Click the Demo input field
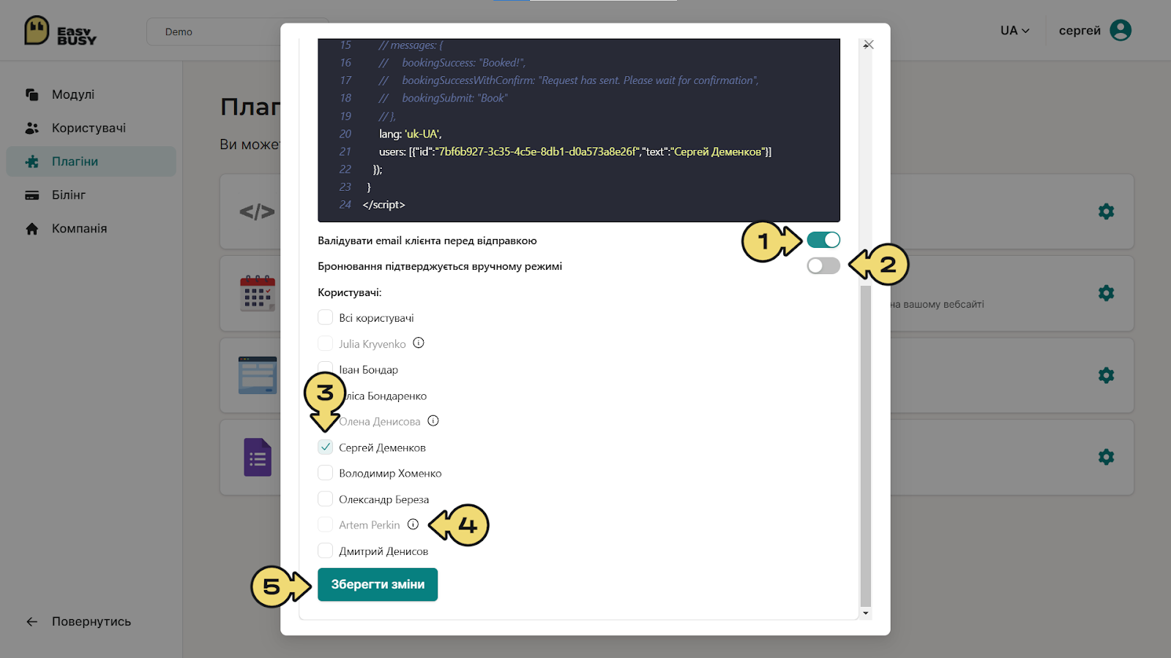 point(214,32)
